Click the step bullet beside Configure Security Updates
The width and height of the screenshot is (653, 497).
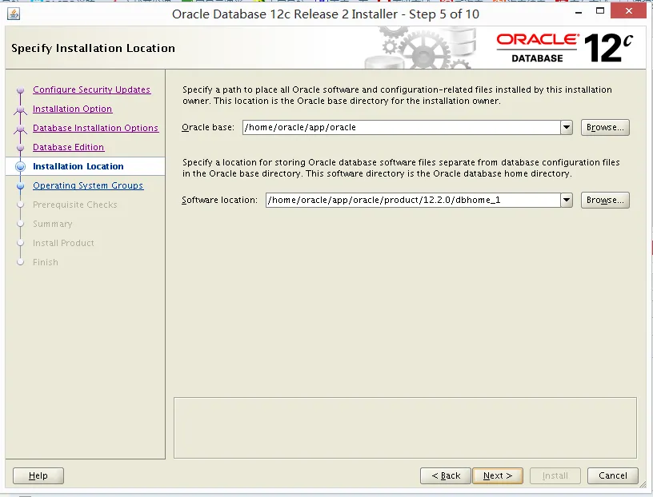tap(21, 89)
